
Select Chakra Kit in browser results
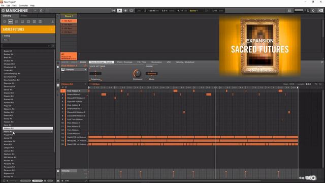(28, 60)
